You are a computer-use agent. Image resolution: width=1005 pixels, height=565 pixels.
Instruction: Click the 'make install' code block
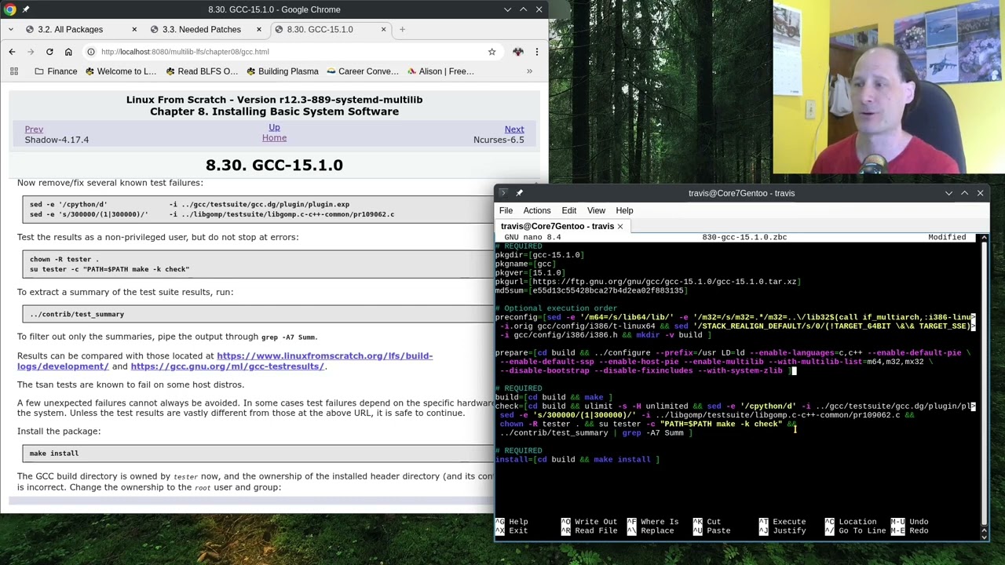(259, 454)
